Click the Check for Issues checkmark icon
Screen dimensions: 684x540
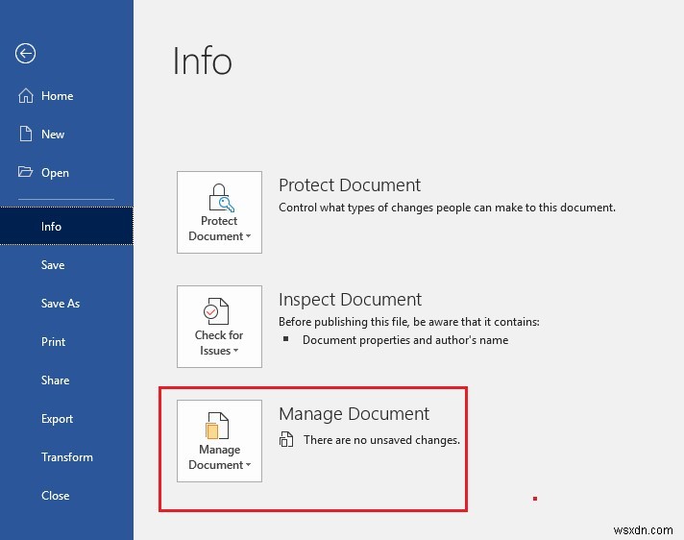pos(216,311)
